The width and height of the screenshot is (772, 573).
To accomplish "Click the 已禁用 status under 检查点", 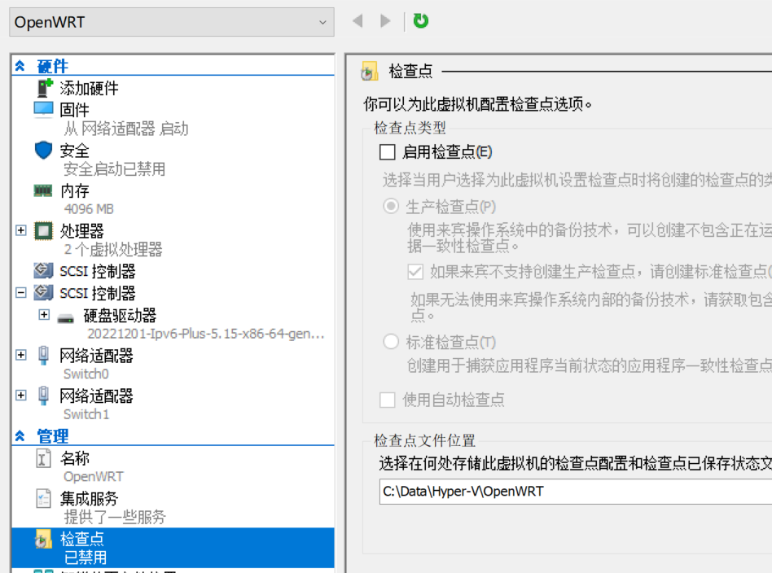I will pos(86,558).
